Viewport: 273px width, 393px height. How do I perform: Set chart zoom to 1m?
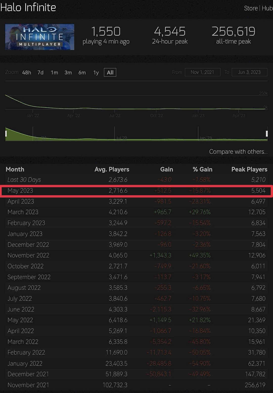[x=54, y=73]
